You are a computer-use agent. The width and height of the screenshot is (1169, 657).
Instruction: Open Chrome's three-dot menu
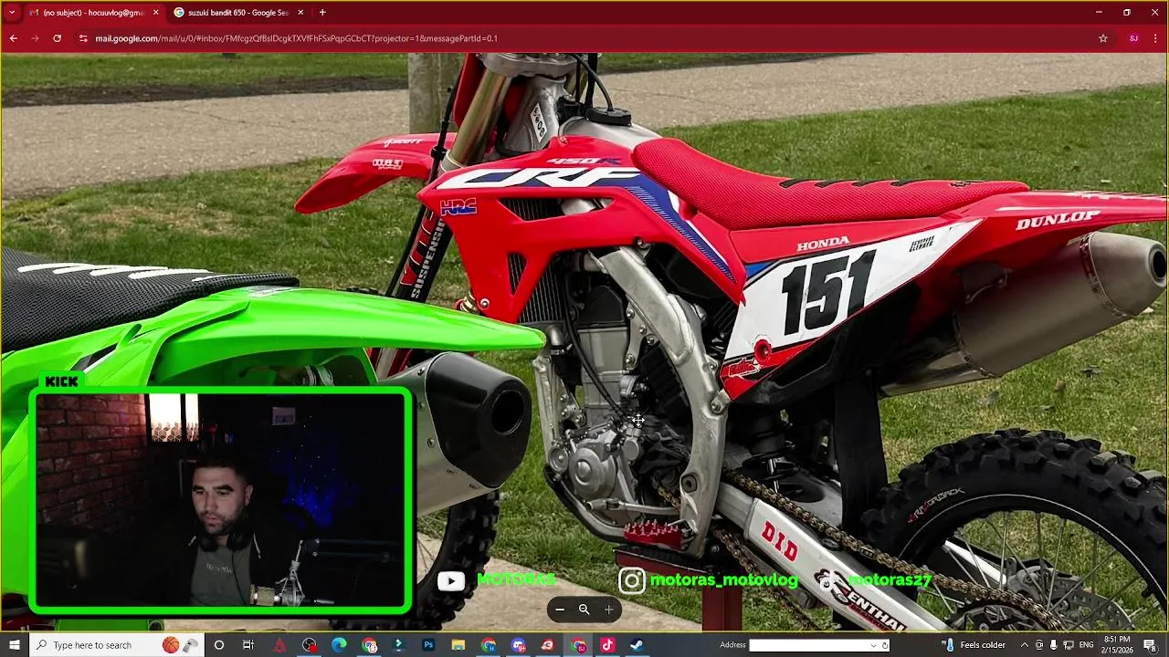pyautogui.click(x=1156, y=38)
